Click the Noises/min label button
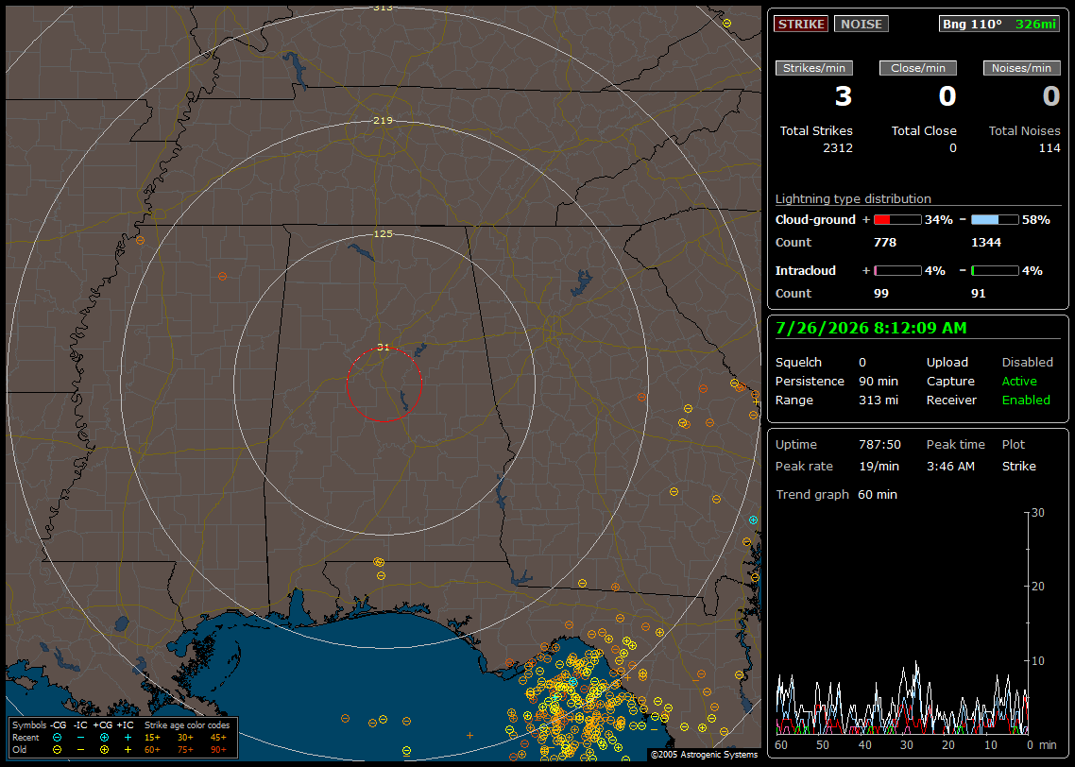Screen dimensions: 1075x767 (1021, 68)
